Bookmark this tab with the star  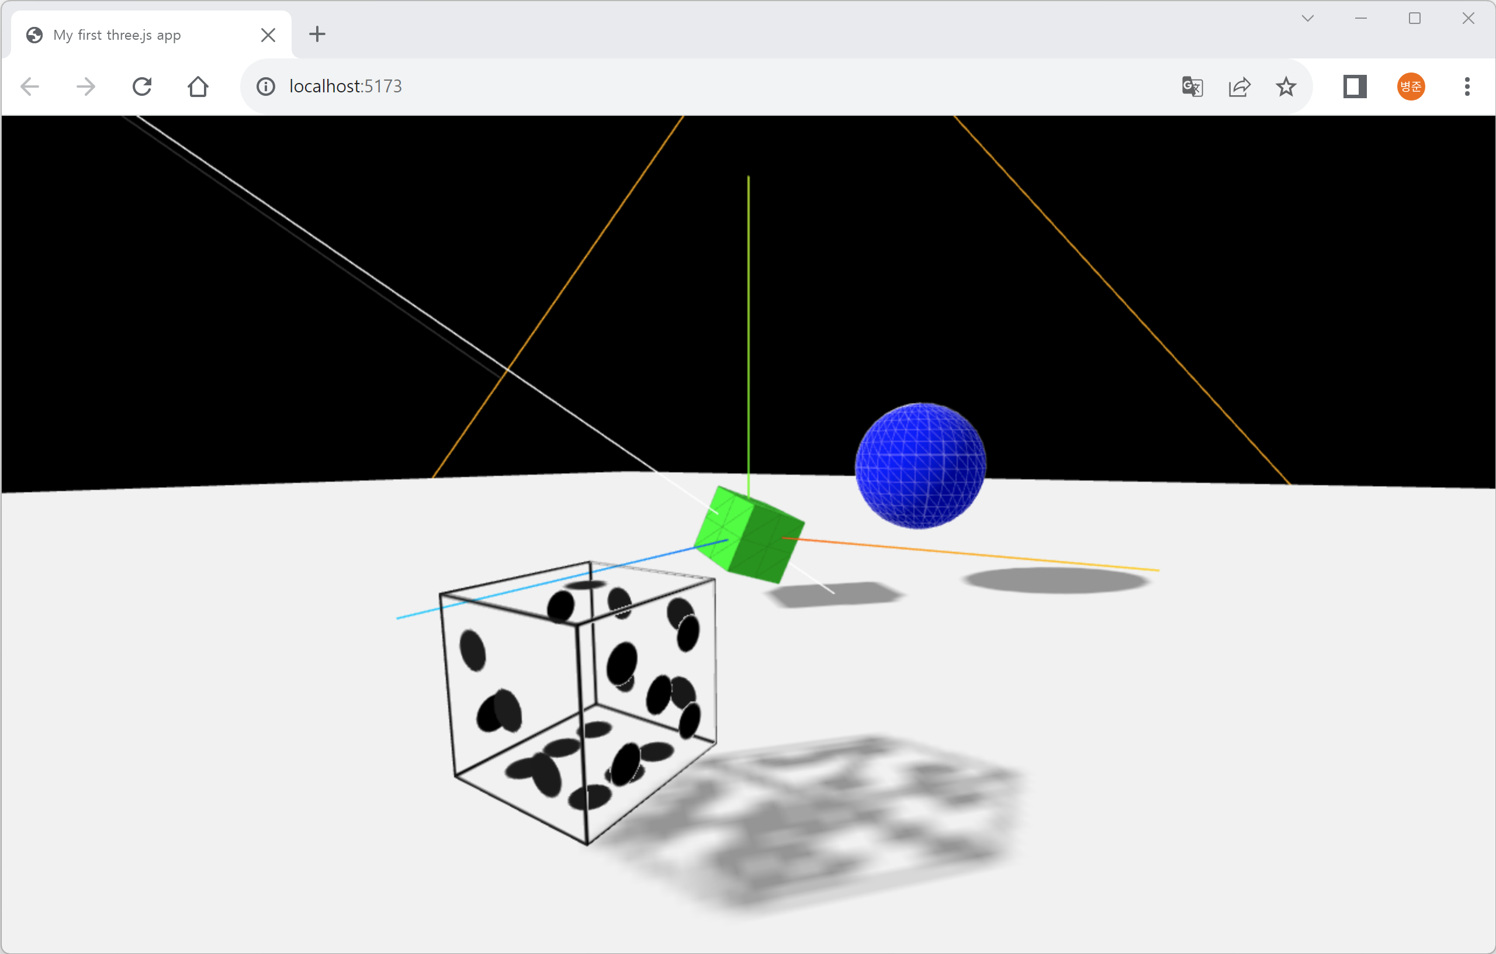(1286, 87)
